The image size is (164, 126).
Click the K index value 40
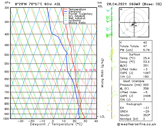point(145,43)
